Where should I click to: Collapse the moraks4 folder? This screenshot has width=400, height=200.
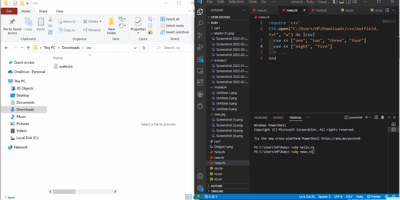(228, 87)
